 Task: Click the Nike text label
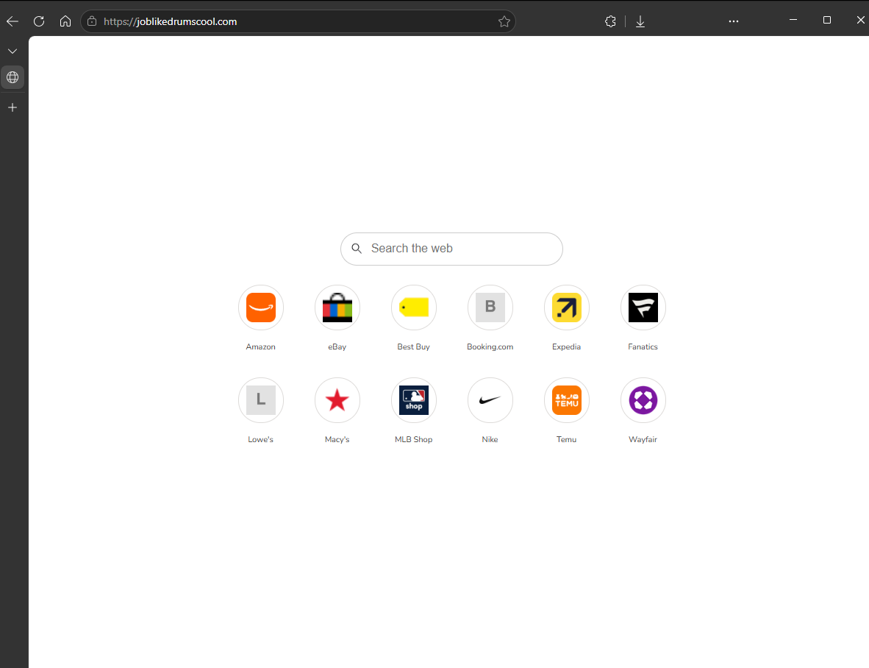pyautogui.click(x=490, y=440)
